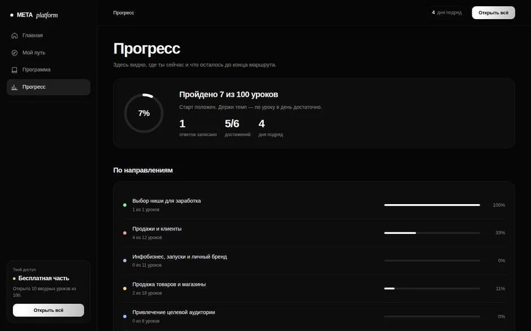The image size is (531, 331).
Task: Click the Бесплатная часть access title
Action: click(x=43, y=278)
